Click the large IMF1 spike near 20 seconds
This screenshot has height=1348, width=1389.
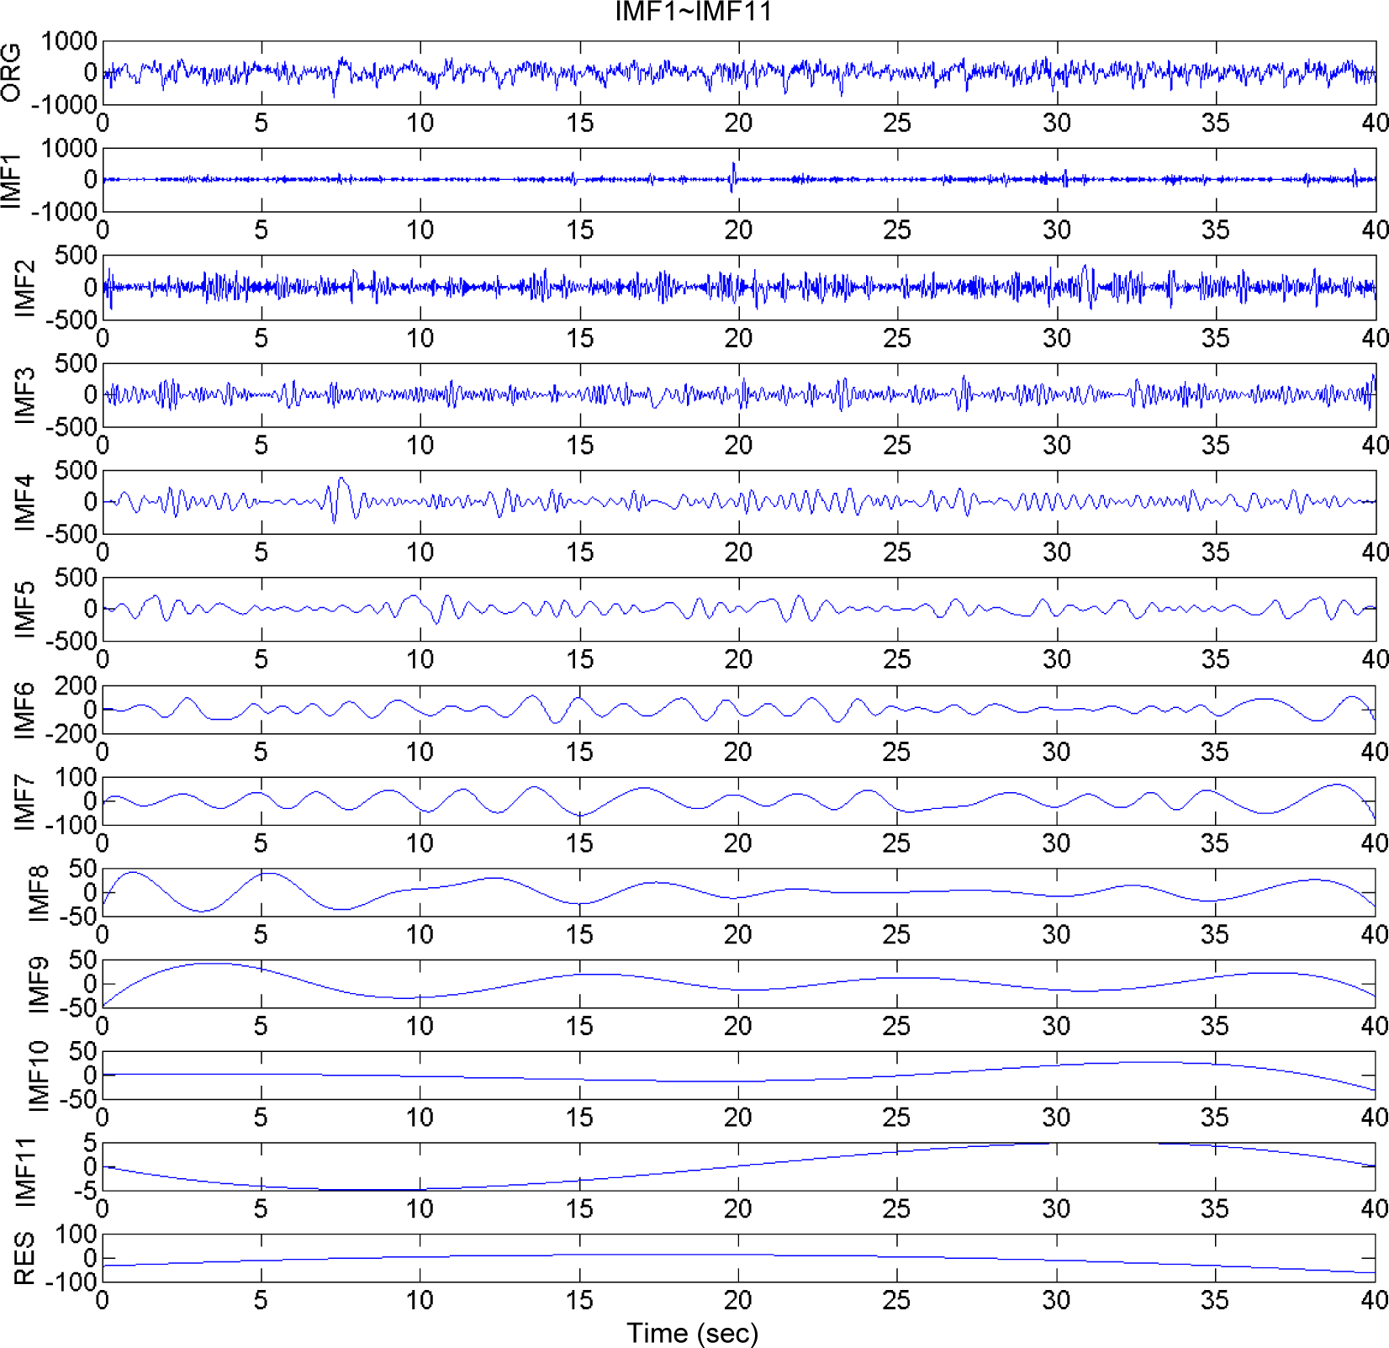733,168
